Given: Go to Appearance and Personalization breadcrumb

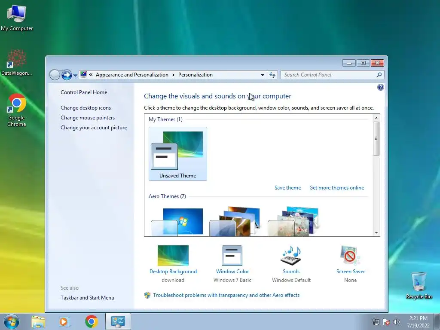Looking at the screenshot, I should (132, 75).
